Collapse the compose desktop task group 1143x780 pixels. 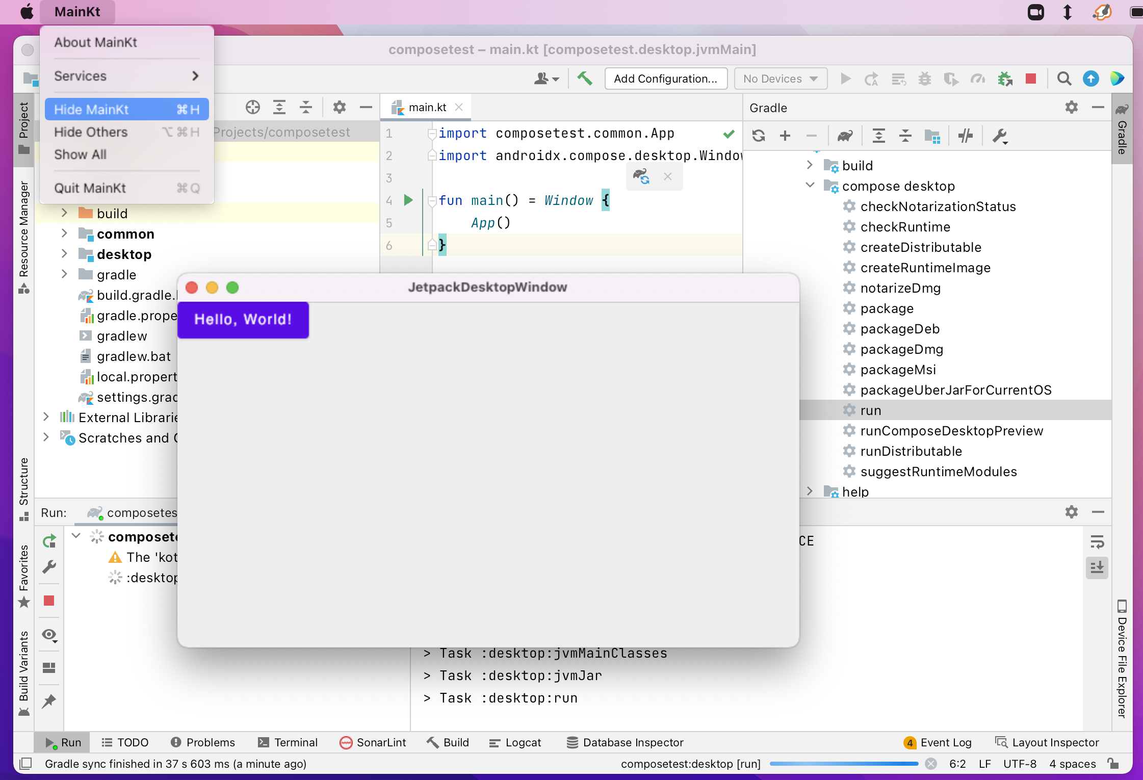[810, 186]
